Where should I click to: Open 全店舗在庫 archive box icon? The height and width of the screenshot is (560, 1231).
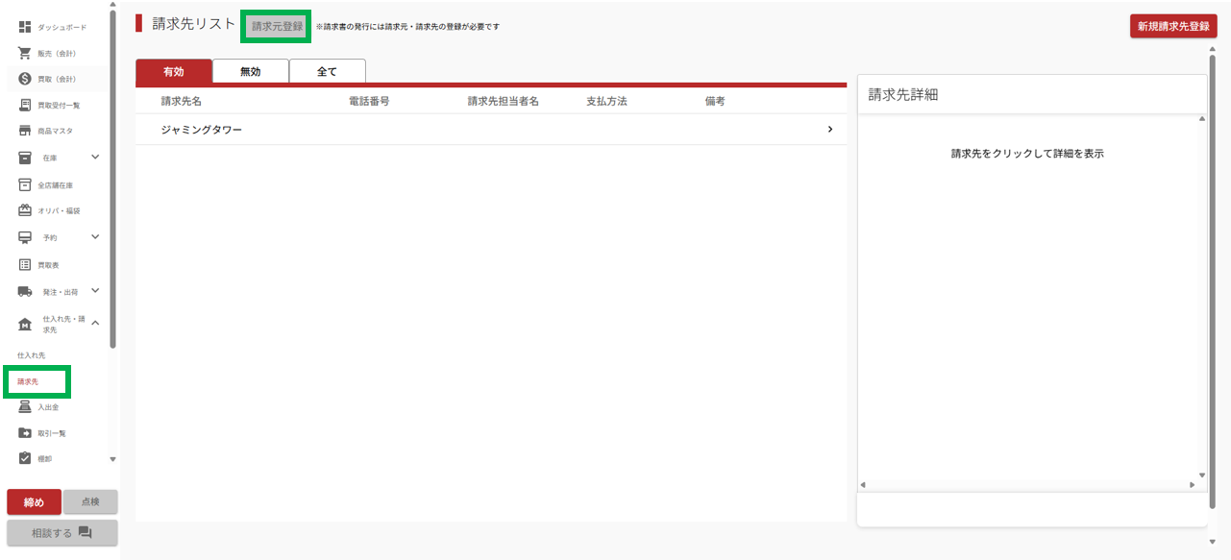pos(25,184)
